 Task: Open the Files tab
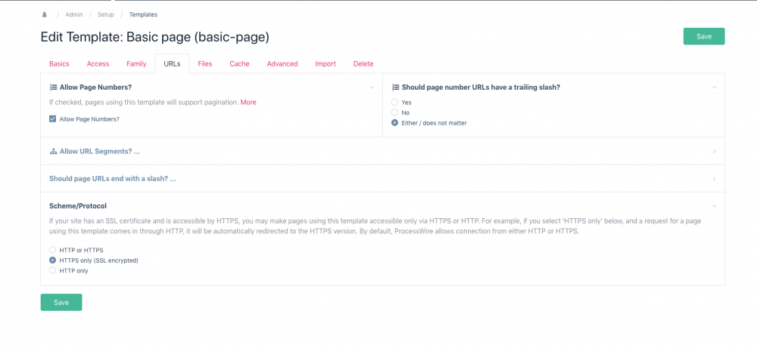pyautogui.click(x=205, y=63)
